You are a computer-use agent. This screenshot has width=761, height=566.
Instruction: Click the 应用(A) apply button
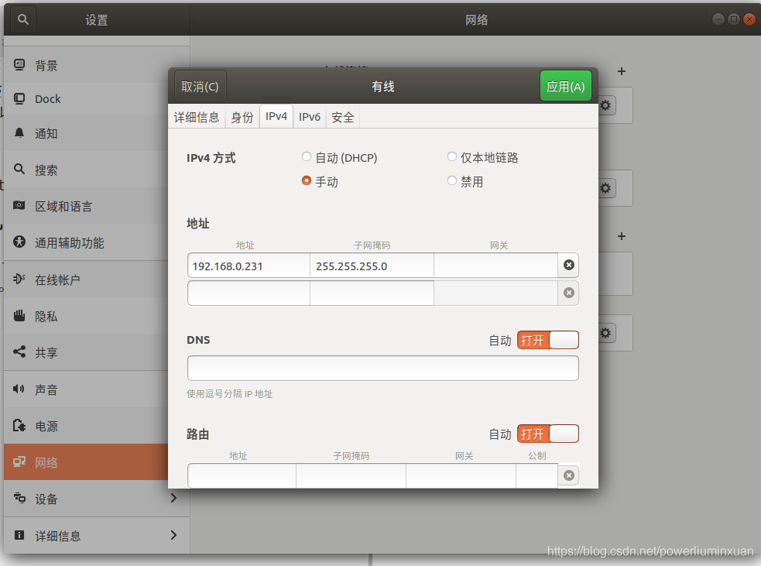click(565, 86)
